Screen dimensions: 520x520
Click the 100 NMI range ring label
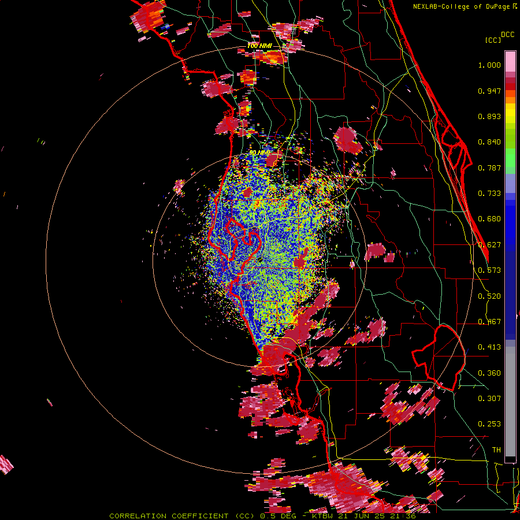click(259, 46)
